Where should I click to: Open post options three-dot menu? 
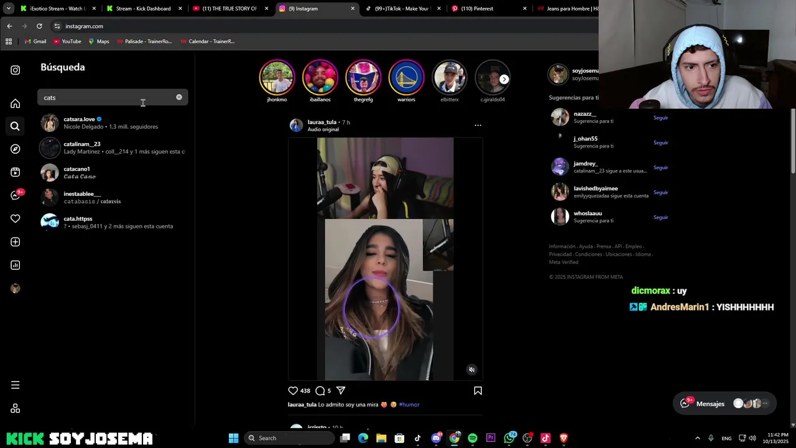pyautogui.click(x=478, y=125)
